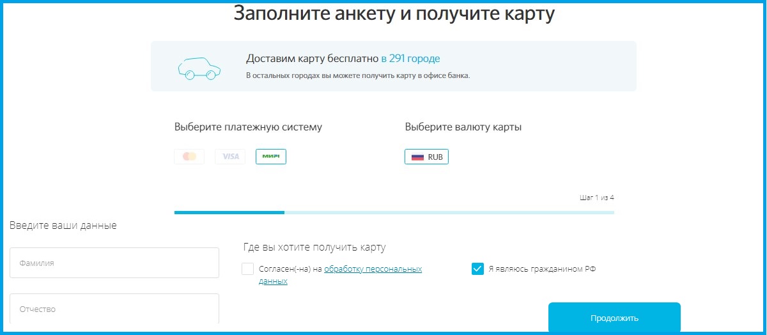Select the Mastercard payment system
Screen dimensions: 767x335
[189, 157]
